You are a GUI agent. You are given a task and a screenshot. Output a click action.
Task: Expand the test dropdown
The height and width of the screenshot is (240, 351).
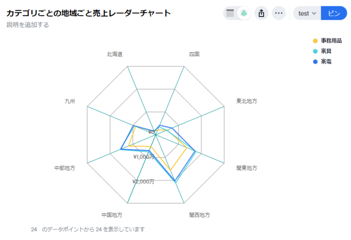307,13
